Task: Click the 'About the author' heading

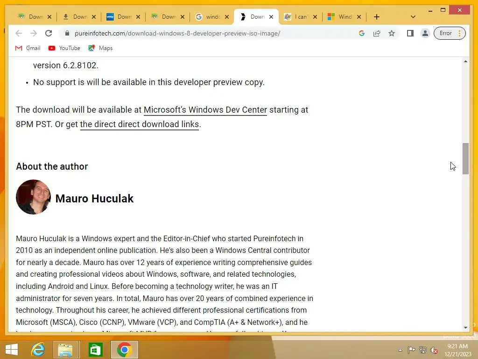Action: (52, 166)
